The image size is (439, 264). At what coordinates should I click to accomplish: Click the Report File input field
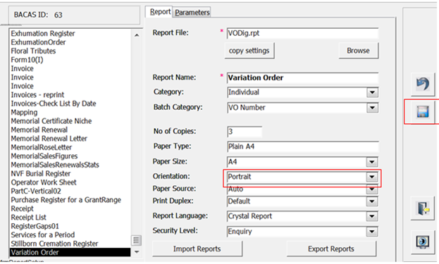click(x=303, y=33)
